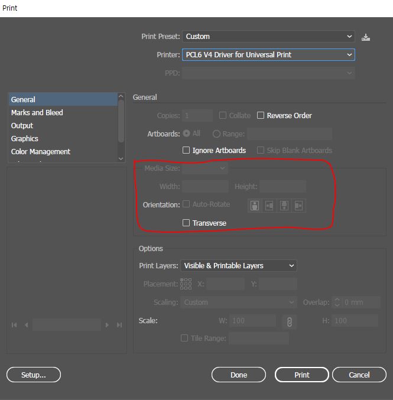Select landscape left orientation icon

click(269, 206)
